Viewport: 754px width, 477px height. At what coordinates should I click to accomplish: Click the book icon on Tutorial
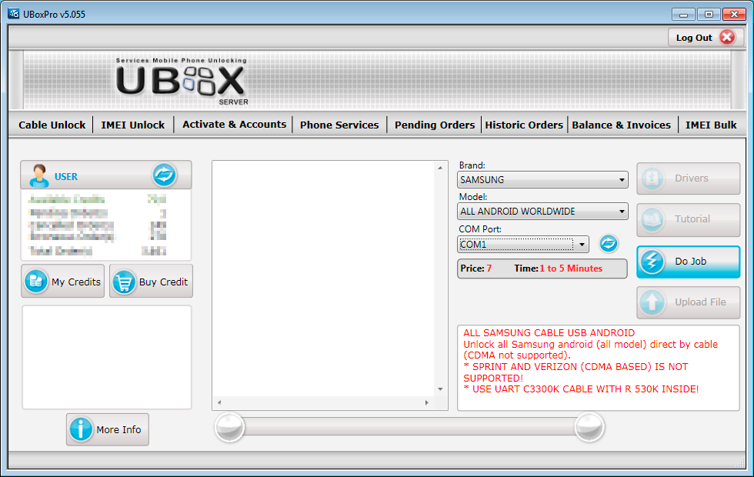(x=652, y=220)
